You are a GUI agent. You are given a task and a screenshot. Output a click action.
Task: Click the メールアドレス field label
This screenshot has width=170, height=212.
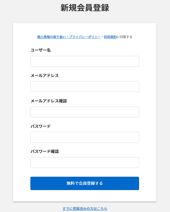coord(44,75)
